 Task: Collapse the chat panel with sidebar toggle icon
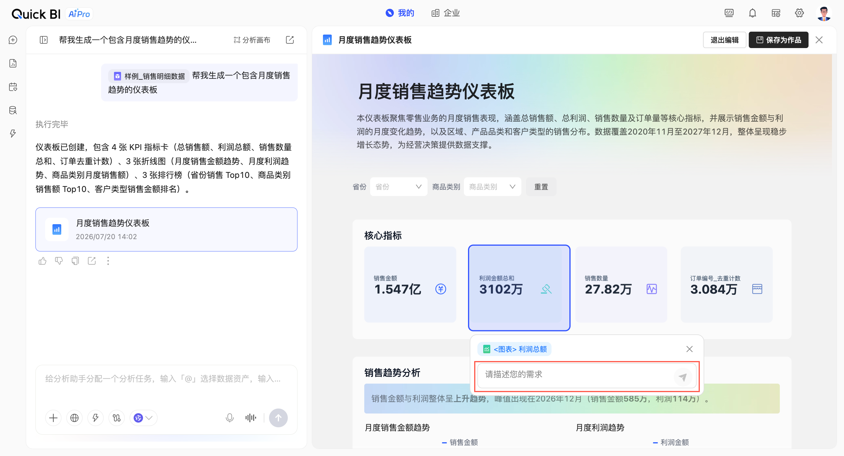tap(44, 40)
